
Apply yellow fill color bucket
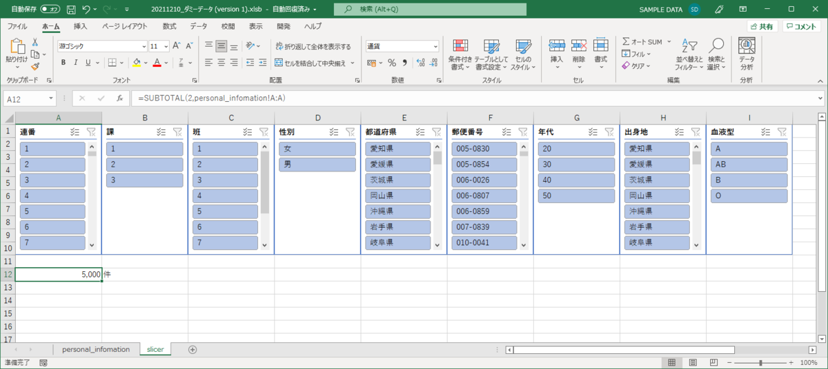point(136,63)
